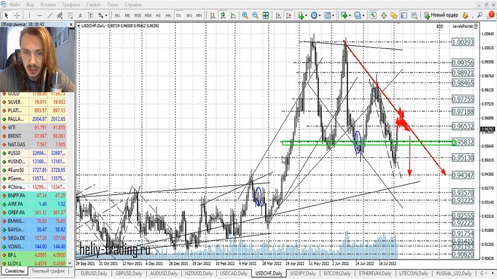Set chart type to line chart

[x=233, y=15]
